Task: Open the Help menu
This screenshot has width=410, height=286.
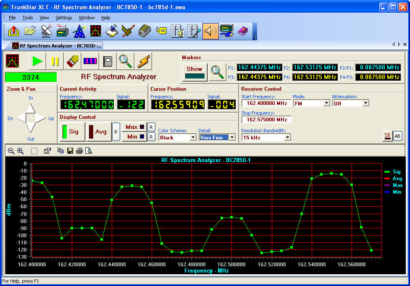Action: point(106,18)
